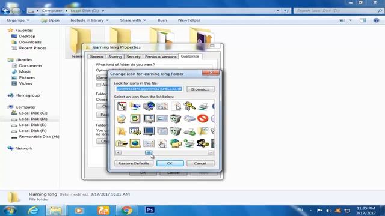Click the Browse... button

click(x=200, y=89)
